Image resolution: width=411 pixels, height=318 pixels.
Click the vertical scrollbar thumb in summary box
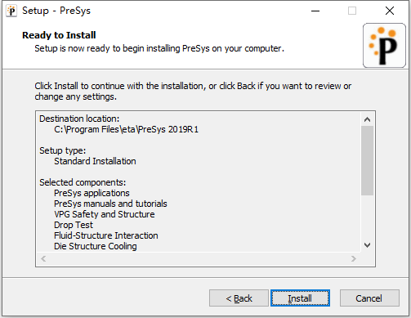pyautogui.click(x=367, y=160)
